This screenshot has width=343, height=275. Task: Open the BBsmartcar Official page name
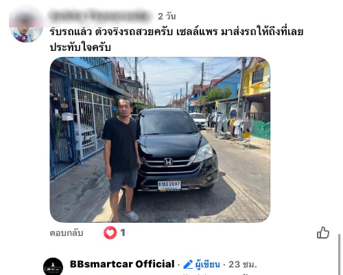[x=122, y=264]
